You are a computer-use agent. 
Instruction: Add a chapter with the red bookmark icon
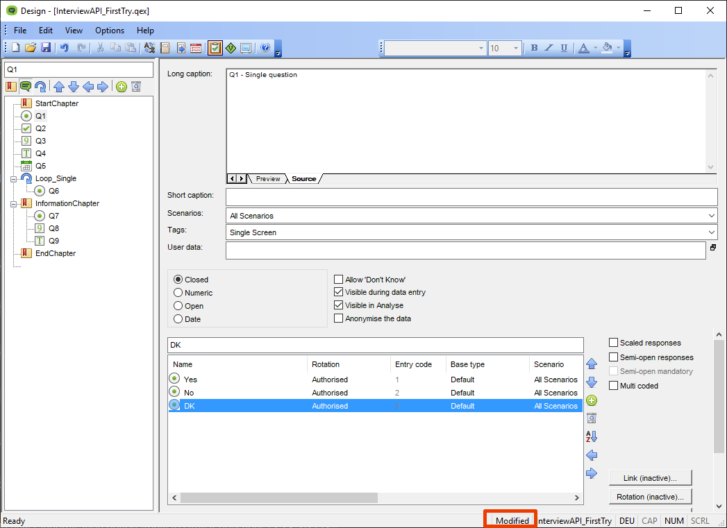[x=11, y=87]
